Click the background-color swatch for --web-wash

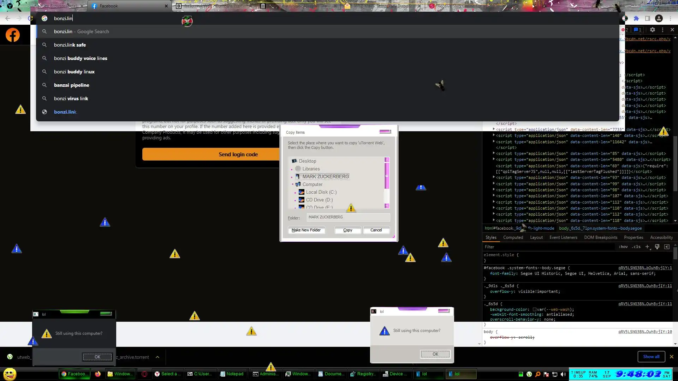534,310
